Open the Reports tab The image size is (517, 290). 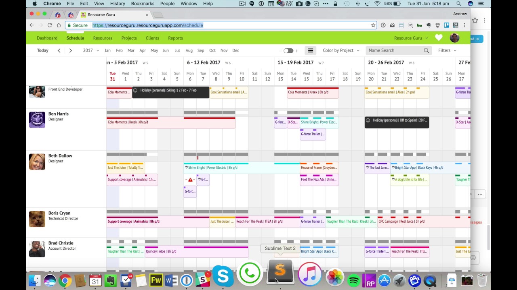click(x=175, y=38)
